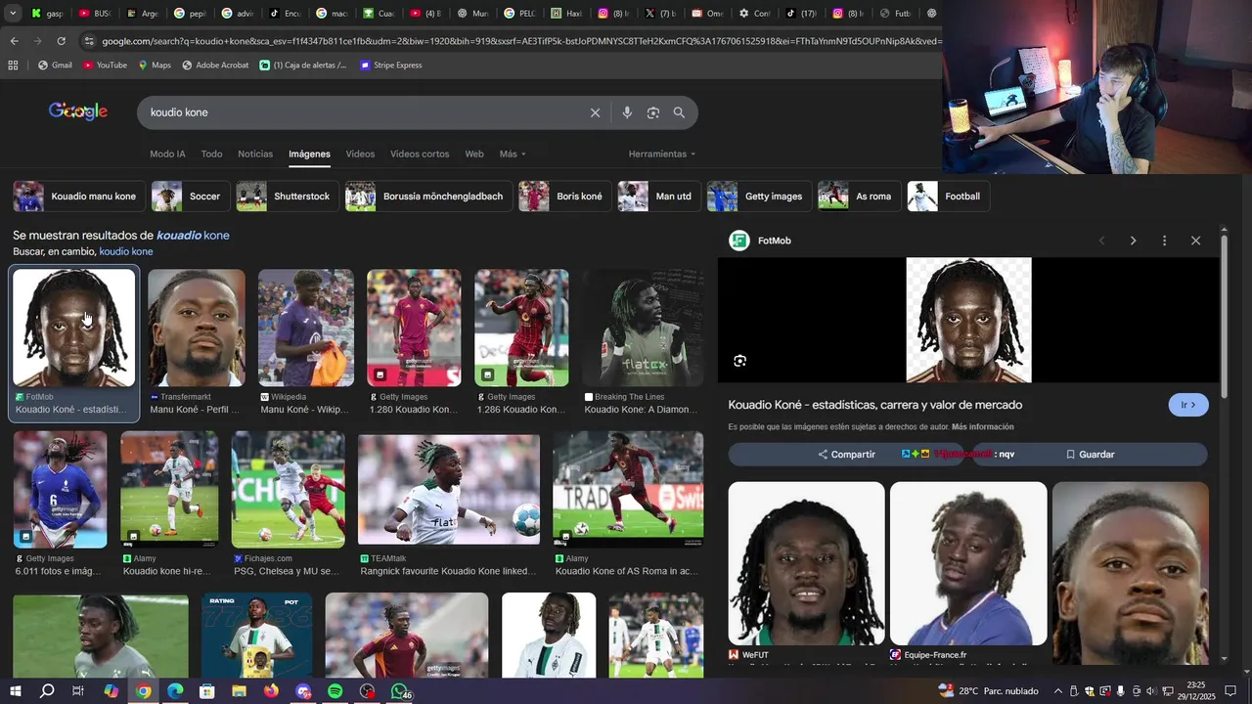Search inside image with the Lens icon on preview

coord(740,361)
